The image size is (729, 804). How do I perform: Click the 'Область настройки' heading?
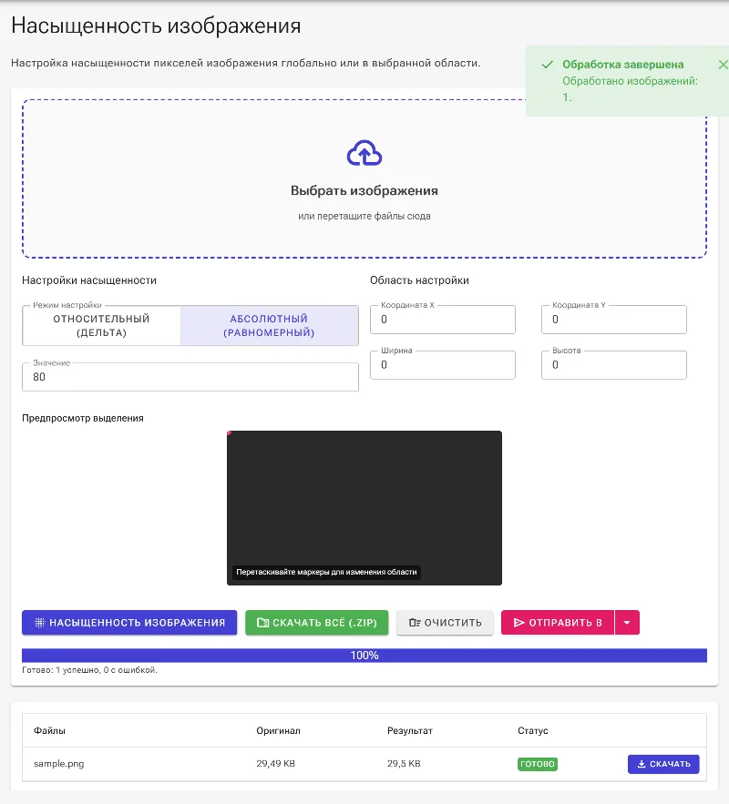420,280
